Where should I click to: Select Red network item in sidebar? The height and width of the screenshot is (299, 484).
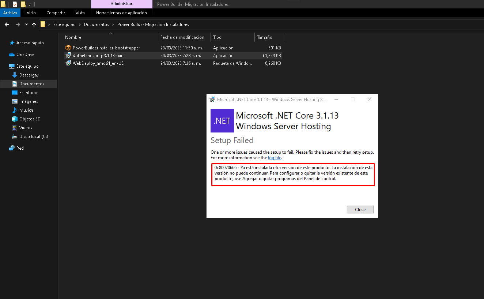tap(20, 148)
